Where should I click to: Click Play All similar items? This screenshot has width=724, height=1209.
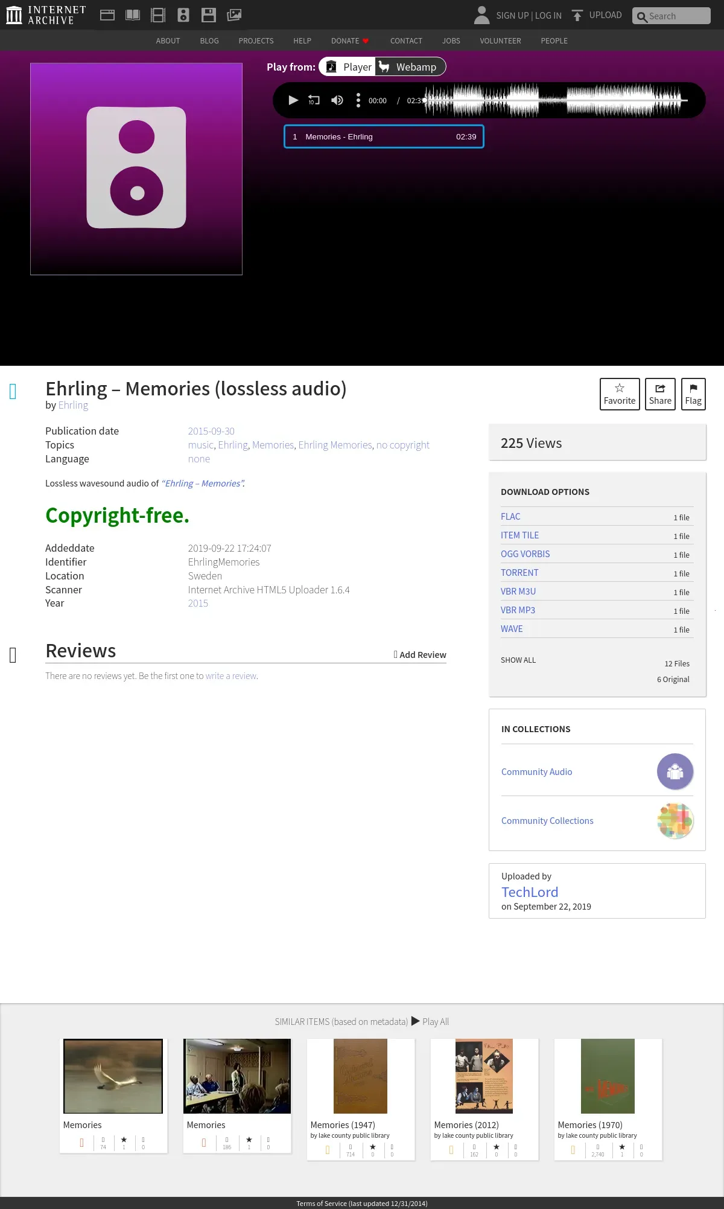point(430,1022)
